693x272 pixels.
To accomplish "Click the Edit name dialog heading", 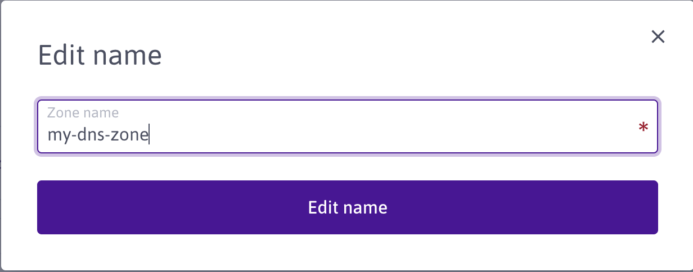I will (x=100, y=56).
